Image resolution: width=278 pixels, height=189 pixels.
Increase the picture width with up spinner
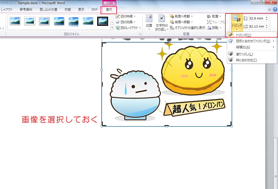click(x=267, y=25)
